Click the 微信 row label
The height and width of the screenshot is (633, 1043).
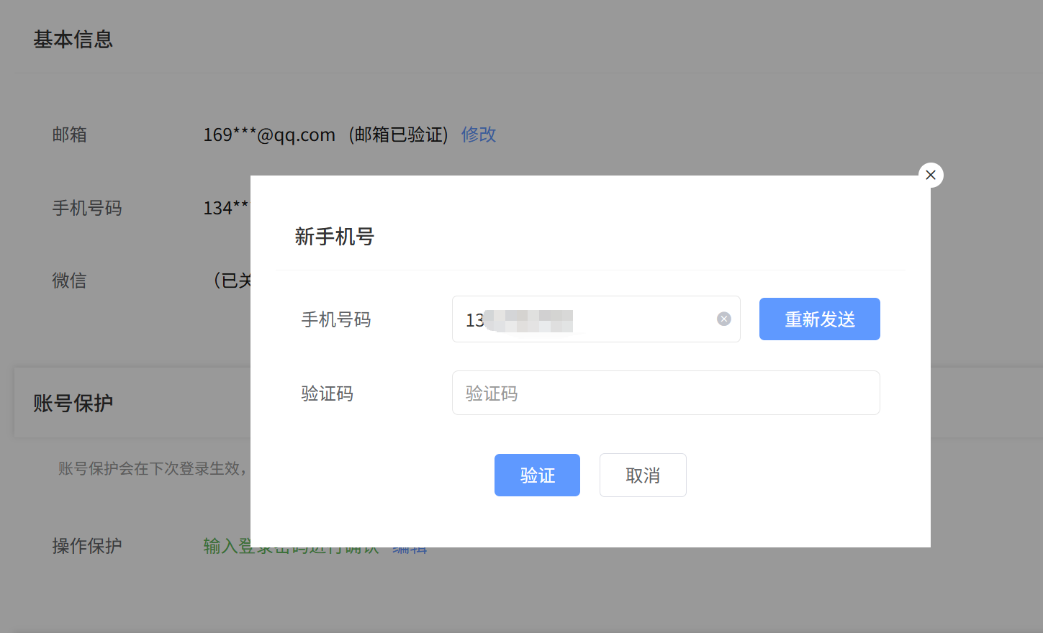tap(69, 281)
